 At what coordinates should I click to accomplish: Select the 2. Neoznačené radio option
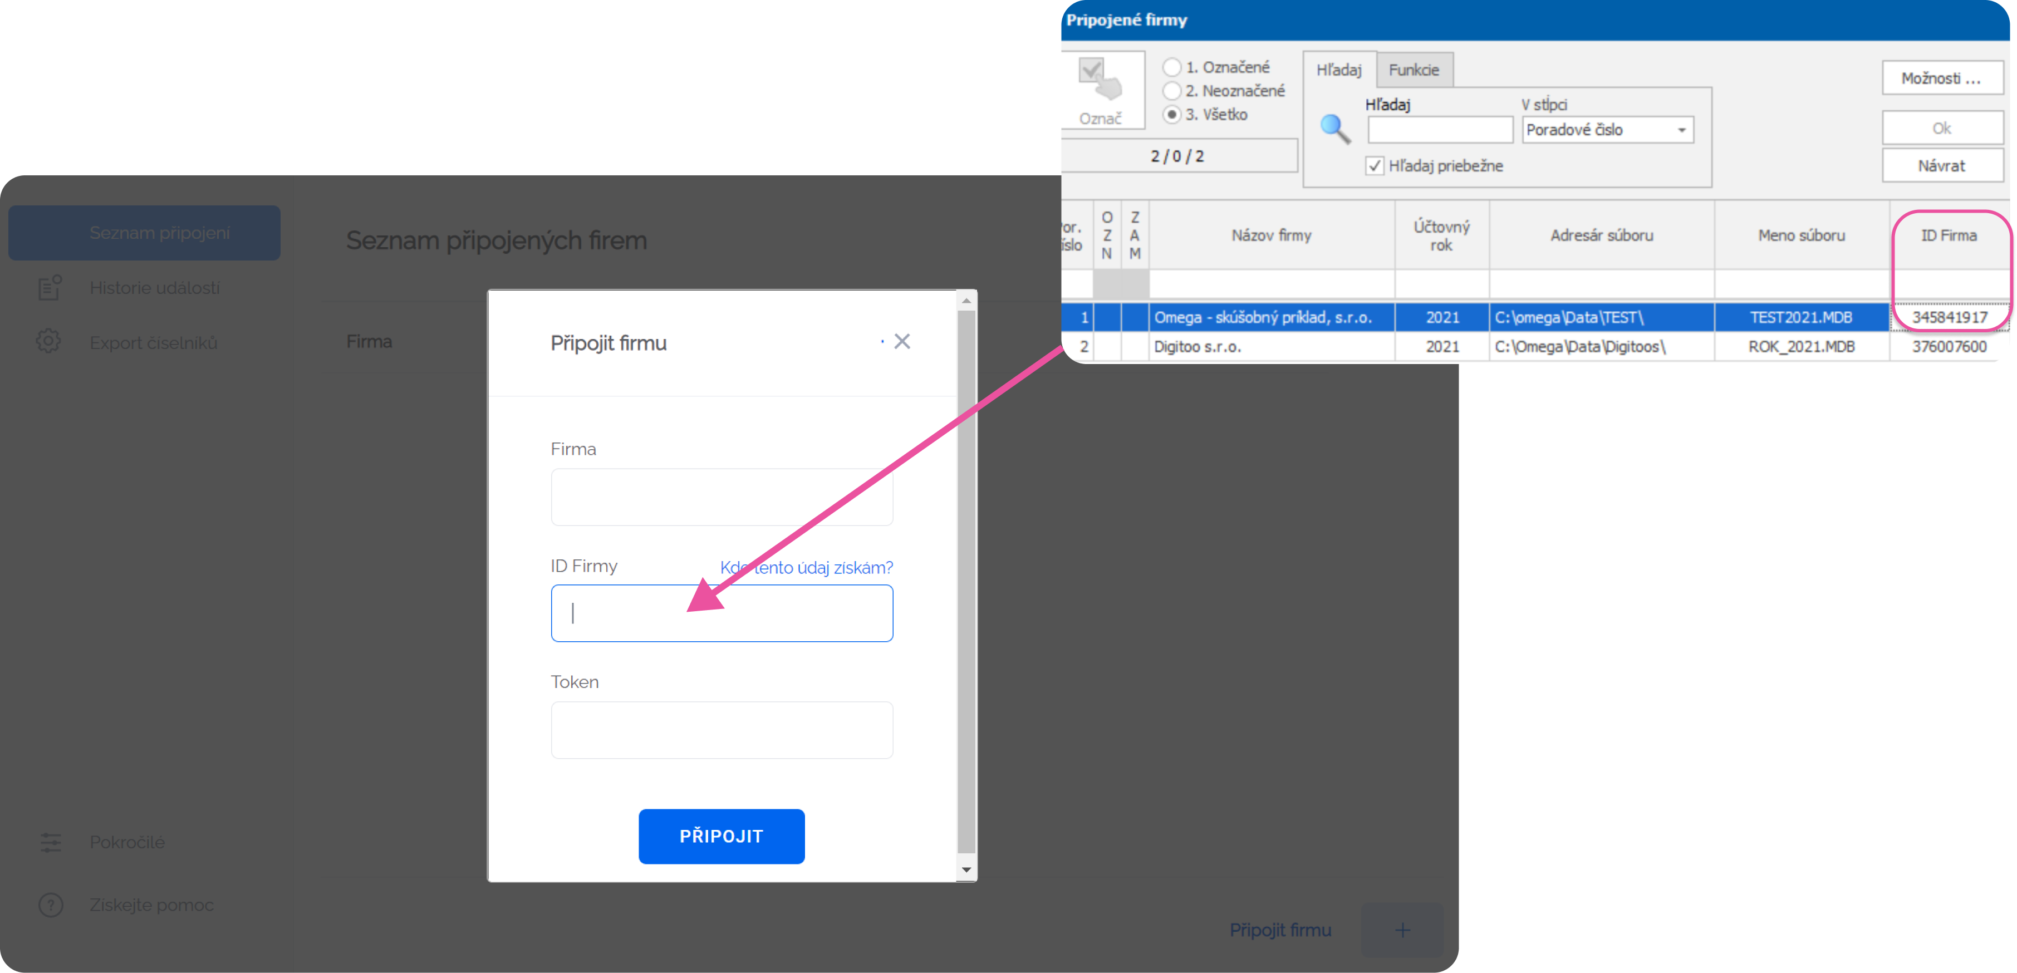[1171, 90]
